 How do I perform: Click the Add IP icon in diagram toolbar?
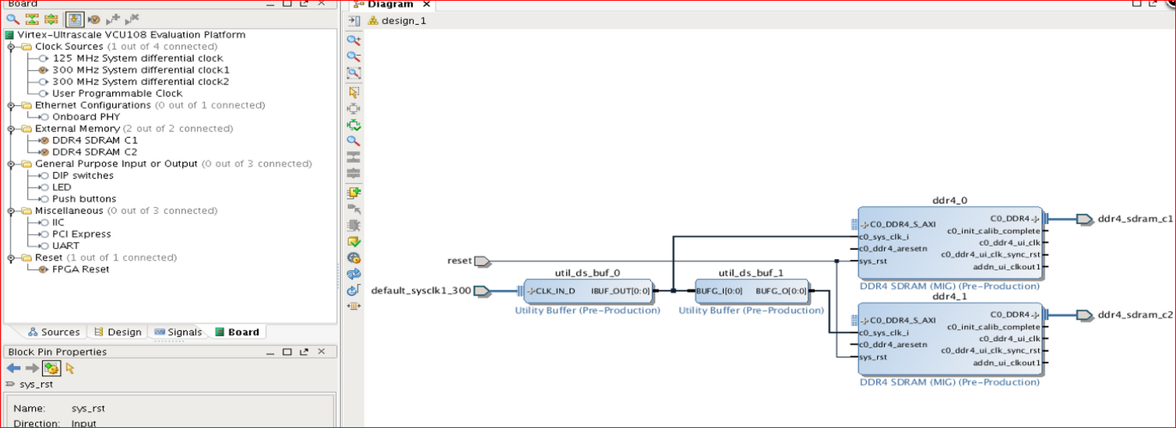point(354,192)
